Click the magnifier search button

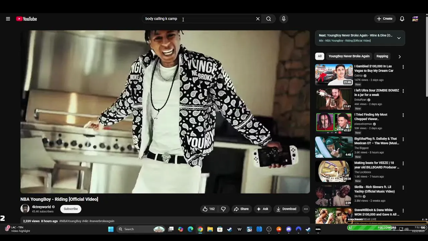[x=269, y=19]
